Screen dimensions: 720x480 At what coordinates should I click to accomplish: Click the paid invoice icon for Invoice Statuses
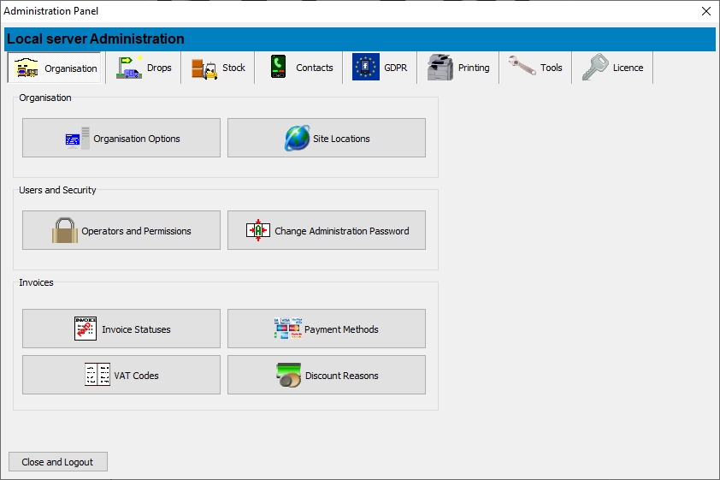coord(86,329)
